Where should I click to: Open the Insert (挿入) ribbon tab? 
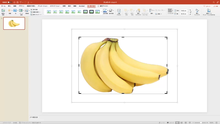[x=9, y=6]
